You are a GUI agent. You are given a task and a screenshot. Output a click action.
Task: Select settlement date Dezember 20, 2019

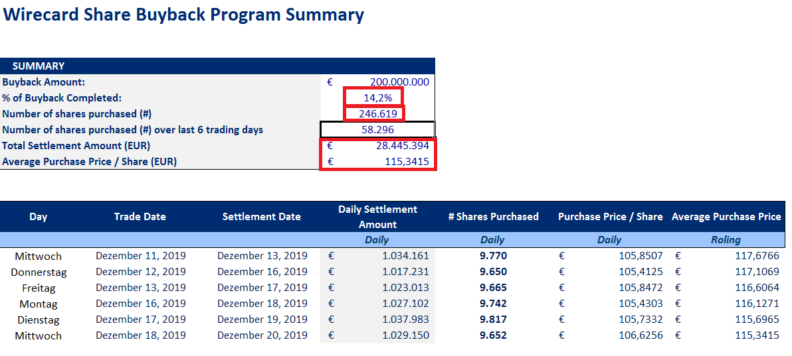pos(262,335)
